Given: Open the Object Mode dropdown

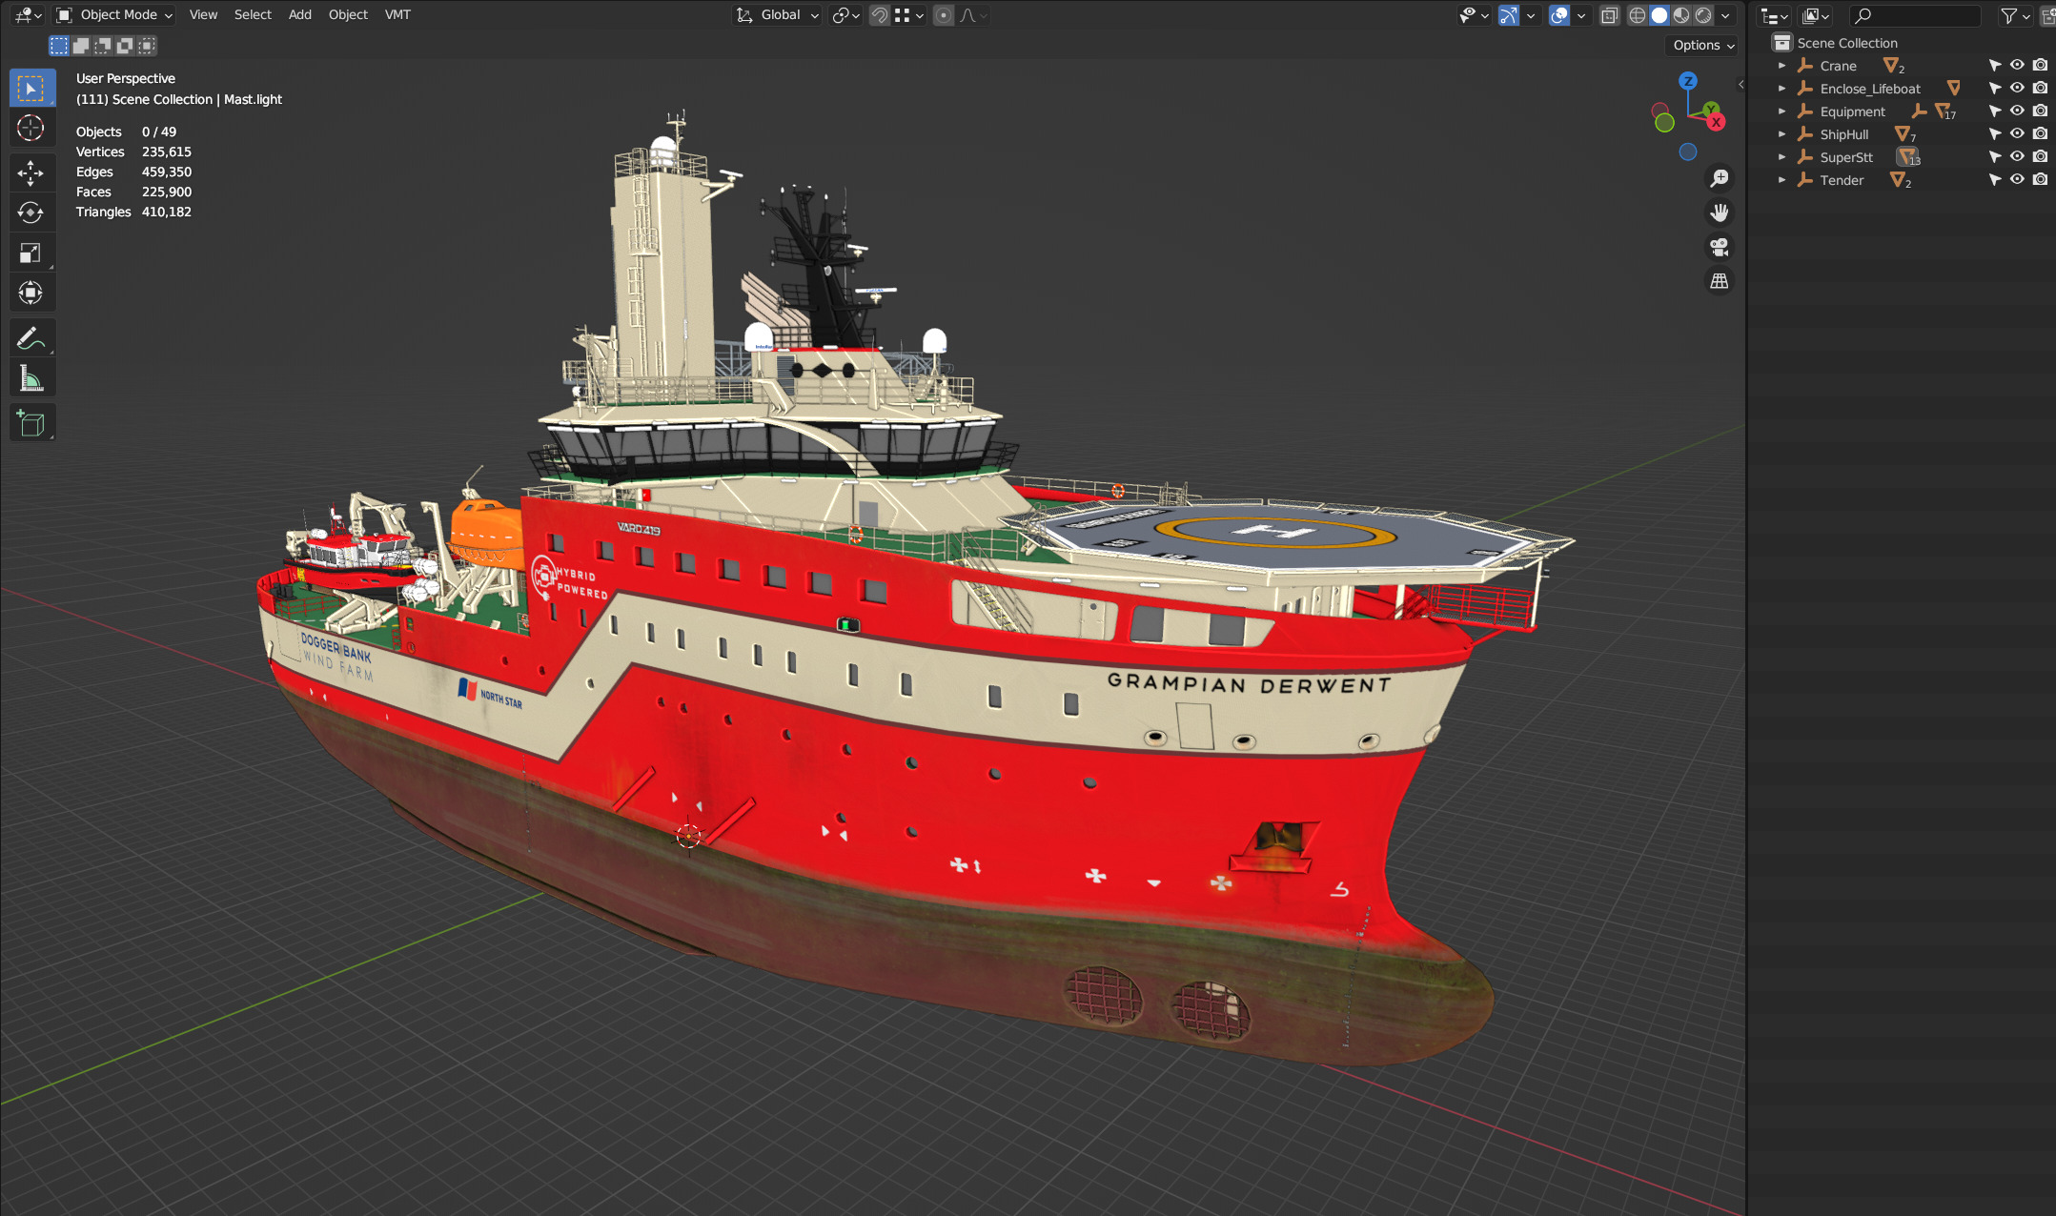Looking at the screenshot, I should click(114, 15).
